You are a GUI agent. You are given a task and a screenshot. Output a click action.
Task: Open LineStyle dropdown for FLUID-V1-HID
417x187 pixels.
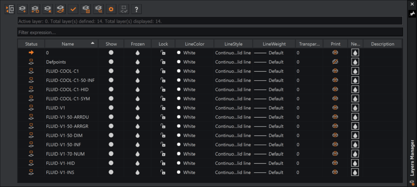[233, 163]
